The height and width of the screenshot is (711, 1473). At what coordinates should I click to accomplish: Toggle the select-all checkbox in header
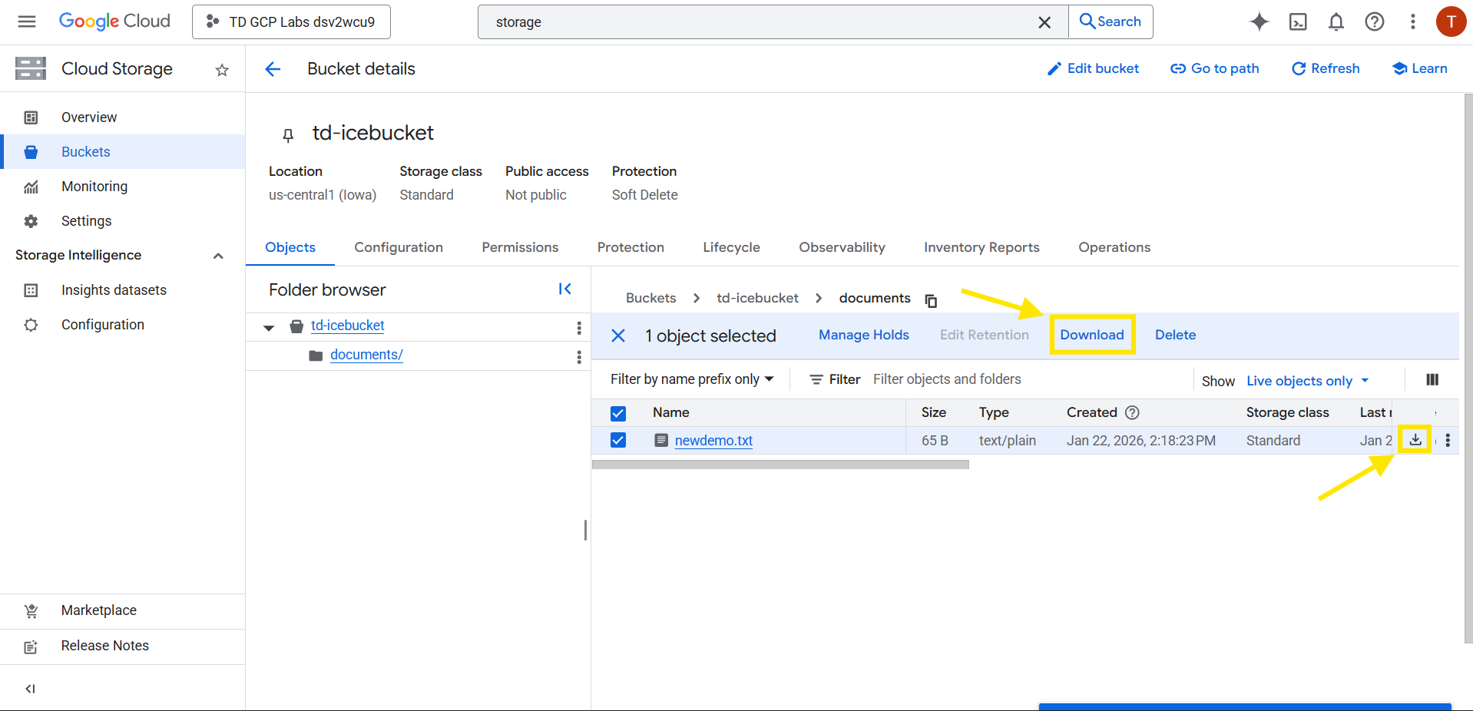tap(618, 414)
